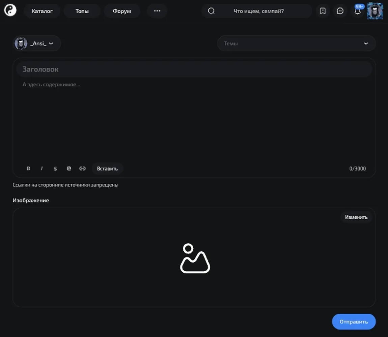
Task: Open the bookmarks icon in header
Action: [323, 11]
